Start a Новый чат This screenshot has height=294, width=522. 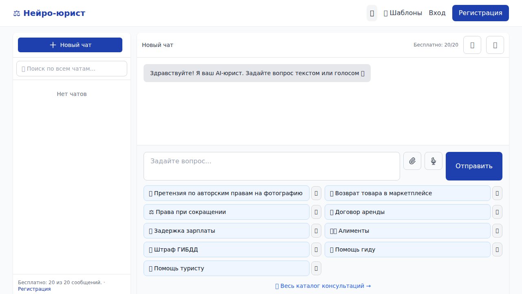tap(70, 45)
